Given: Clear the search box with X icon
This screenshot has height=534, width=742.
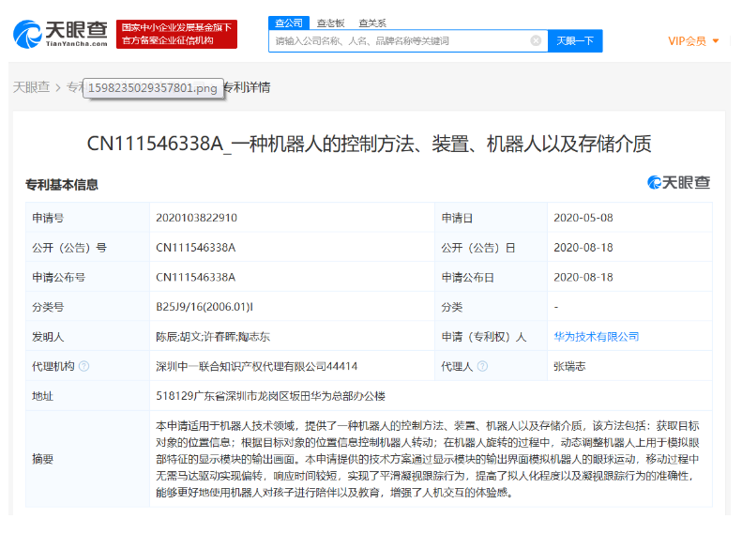Looking at the screenshot, I should [x=536, y=40].
